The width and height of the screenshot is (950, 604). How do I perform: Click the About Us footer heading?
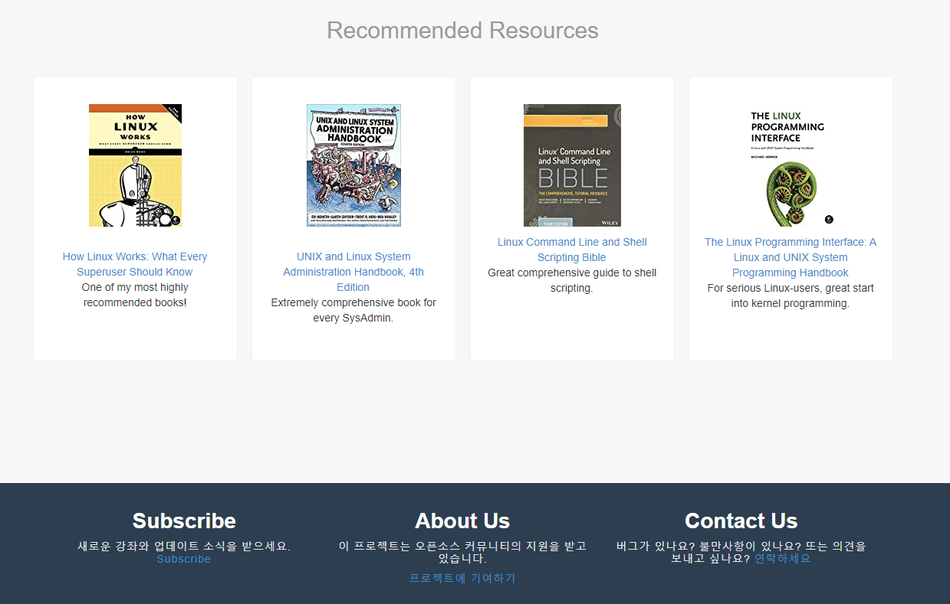click(x=462, y=521)
